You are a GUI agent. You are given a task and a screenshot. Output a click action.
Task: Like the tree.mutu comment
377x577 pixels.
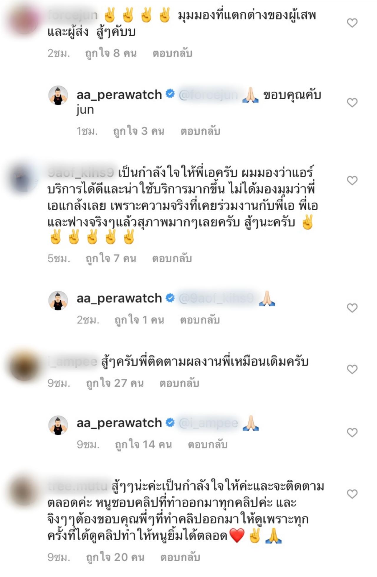(x=352, y=494)
